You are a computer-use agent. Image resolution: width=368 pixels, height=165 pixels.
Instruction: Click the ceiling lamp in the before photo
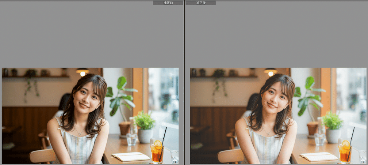click(82, 72)
